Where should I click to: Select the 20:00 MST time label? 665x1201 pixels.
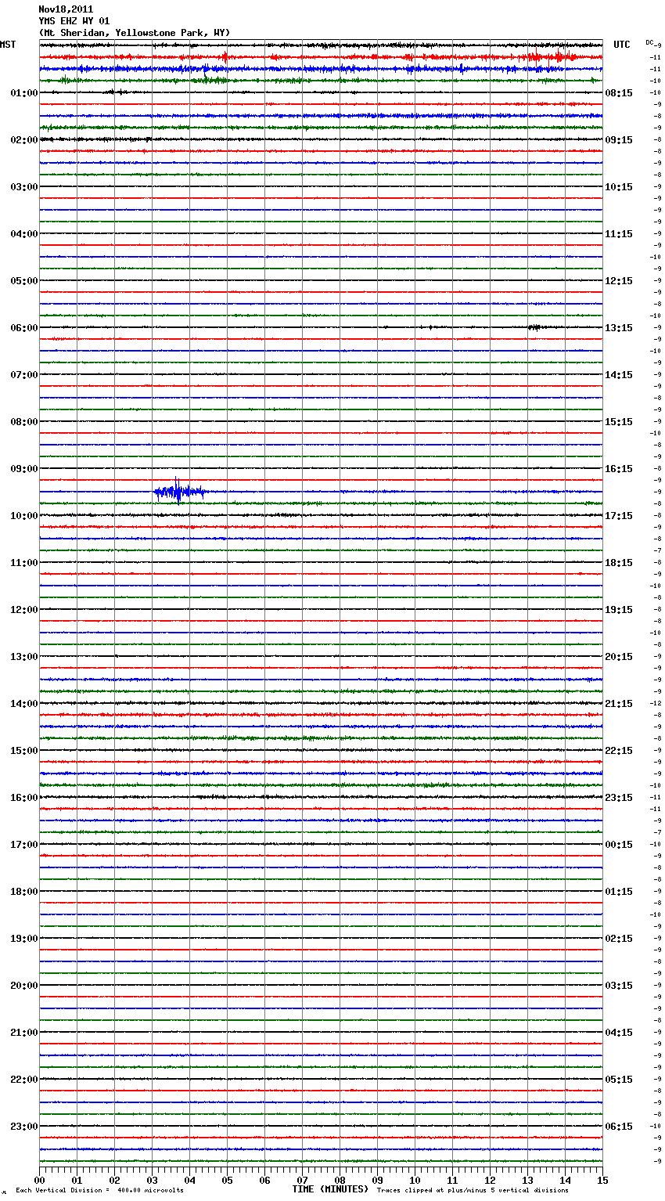click(24, 986)
